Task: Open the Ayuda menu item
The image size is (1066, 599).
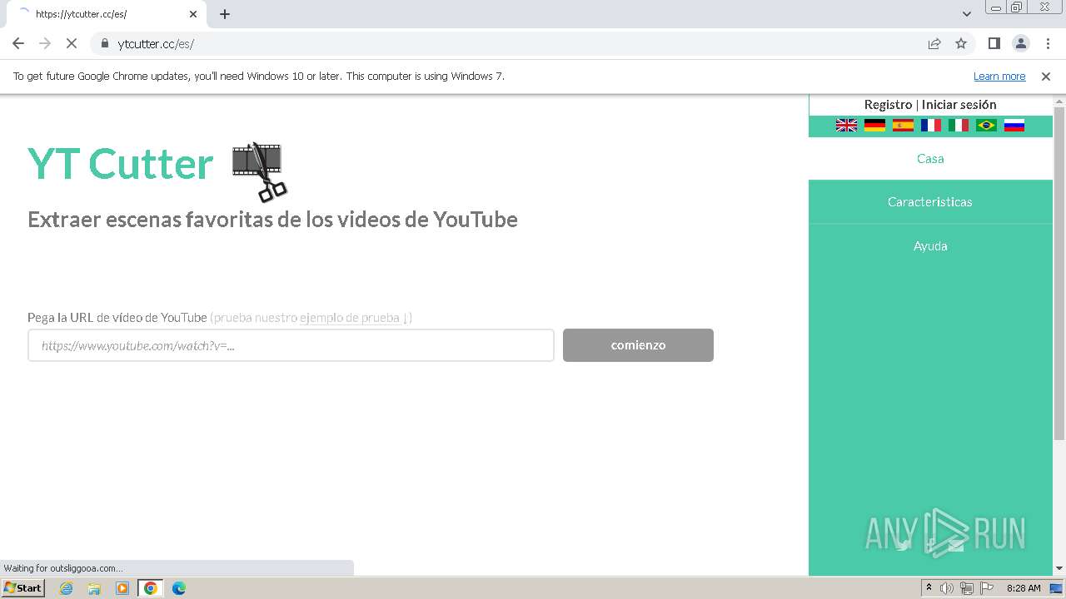Action: [x=930, y=245]
